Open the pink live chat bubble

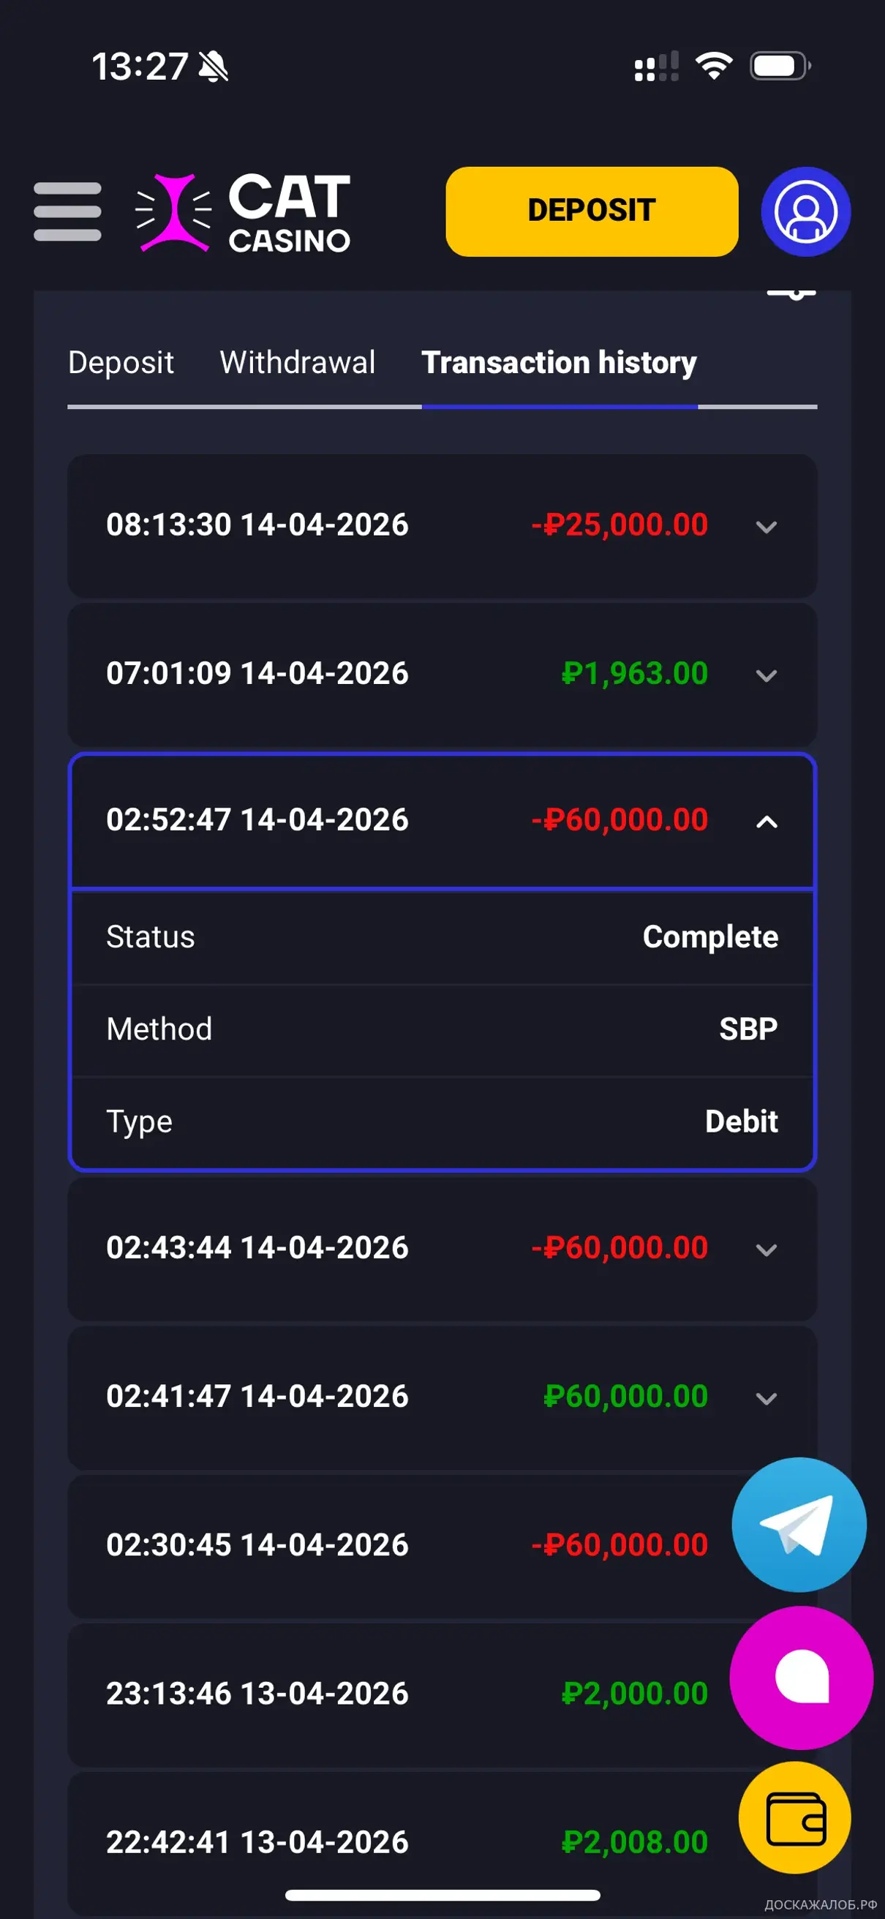coord(801,1676)
